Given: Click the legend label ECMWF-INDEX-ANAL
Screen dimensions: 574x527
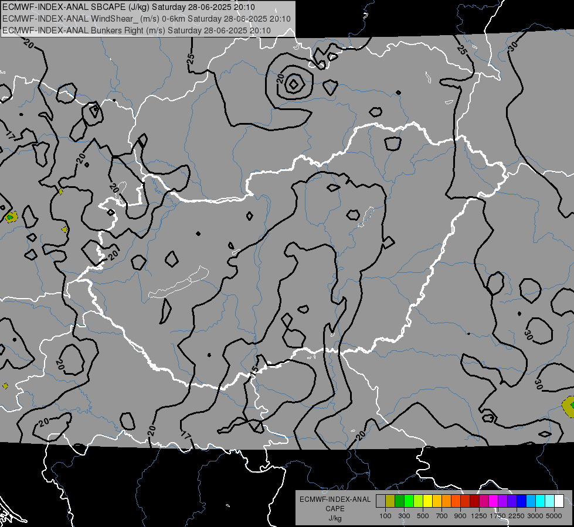Looking at the screenshot, I should coord(335,499).
